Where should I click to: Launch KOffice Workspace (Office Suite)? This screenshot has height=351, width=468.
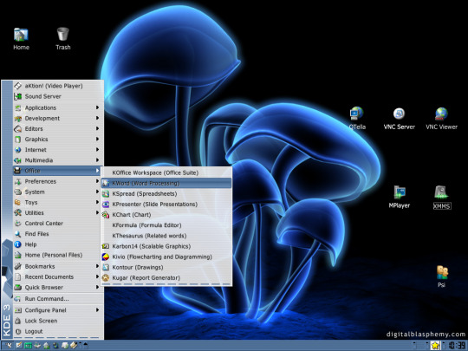[x=166, y=172]
